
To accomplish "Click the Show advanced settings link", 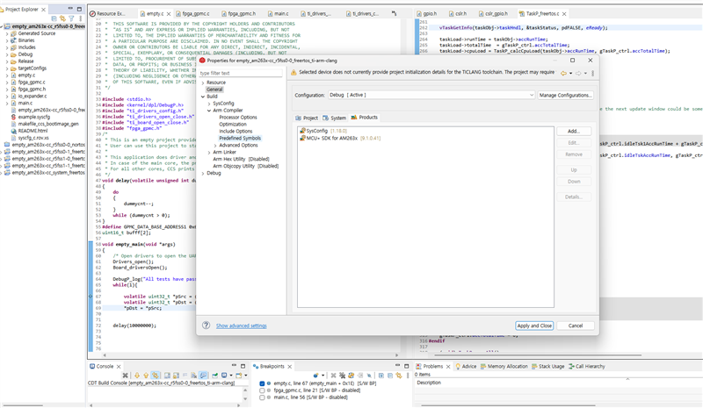I will 242,326.
